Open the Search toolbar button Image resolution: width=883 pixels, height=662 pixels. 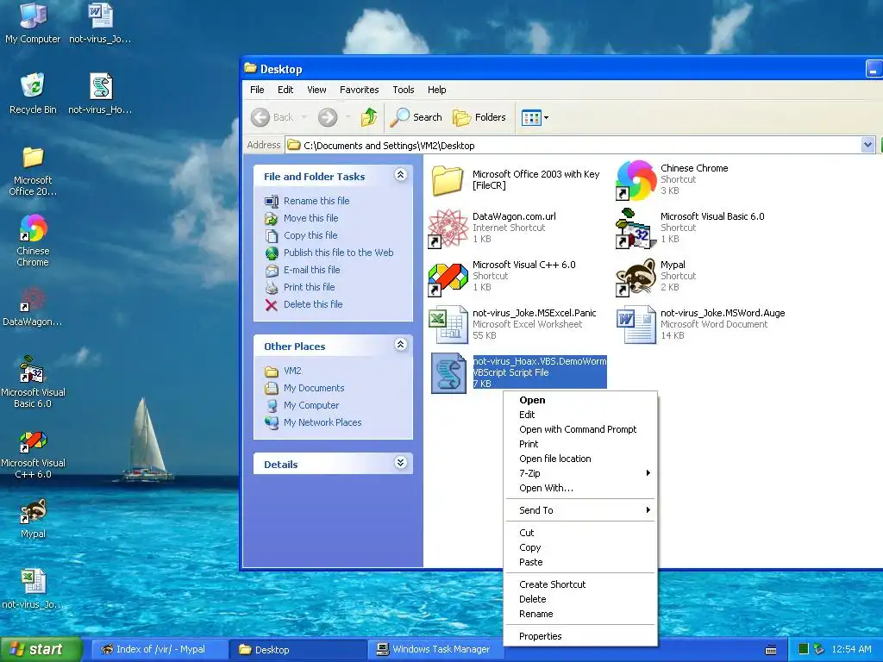(416, 117)
